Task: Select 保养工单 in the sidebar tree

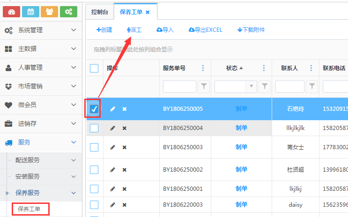Action: click(x=30, y=209)
